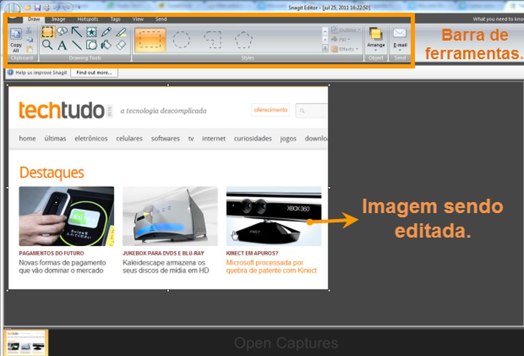Select the Arrow tool in Drawing Tools
The height and width of the screenshot is (356, 524).
(77, 31)
